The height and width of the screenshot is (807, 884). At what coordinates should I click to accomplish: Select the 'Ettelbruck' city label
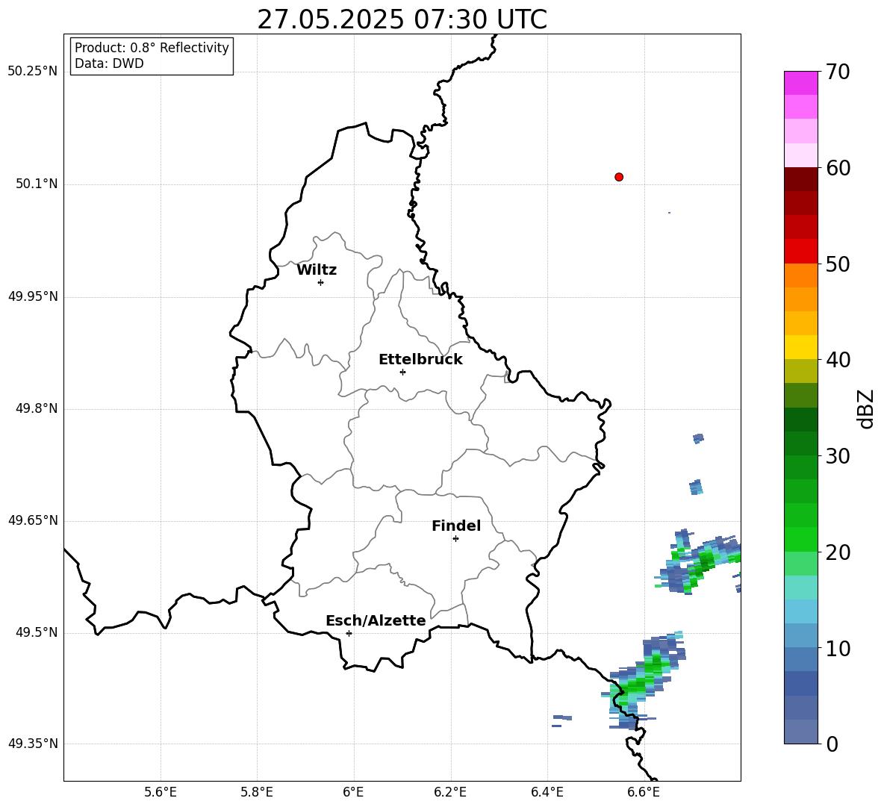click(420, 360)
